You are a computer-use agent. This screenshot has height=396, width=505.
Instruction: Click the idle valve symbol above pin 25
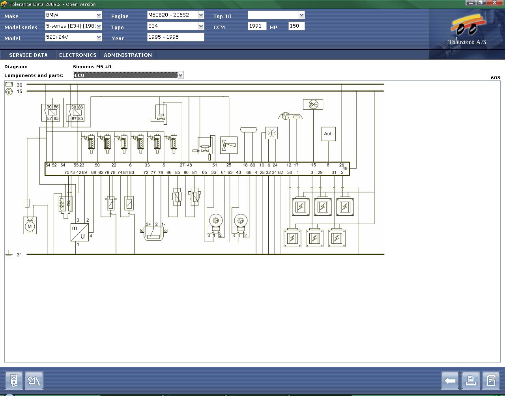(x=229, y=145)
